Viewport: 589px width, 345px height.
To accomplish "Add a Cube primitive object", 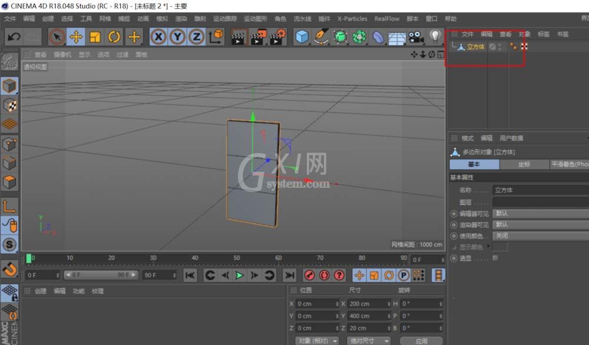I will (x=302, y=37).
